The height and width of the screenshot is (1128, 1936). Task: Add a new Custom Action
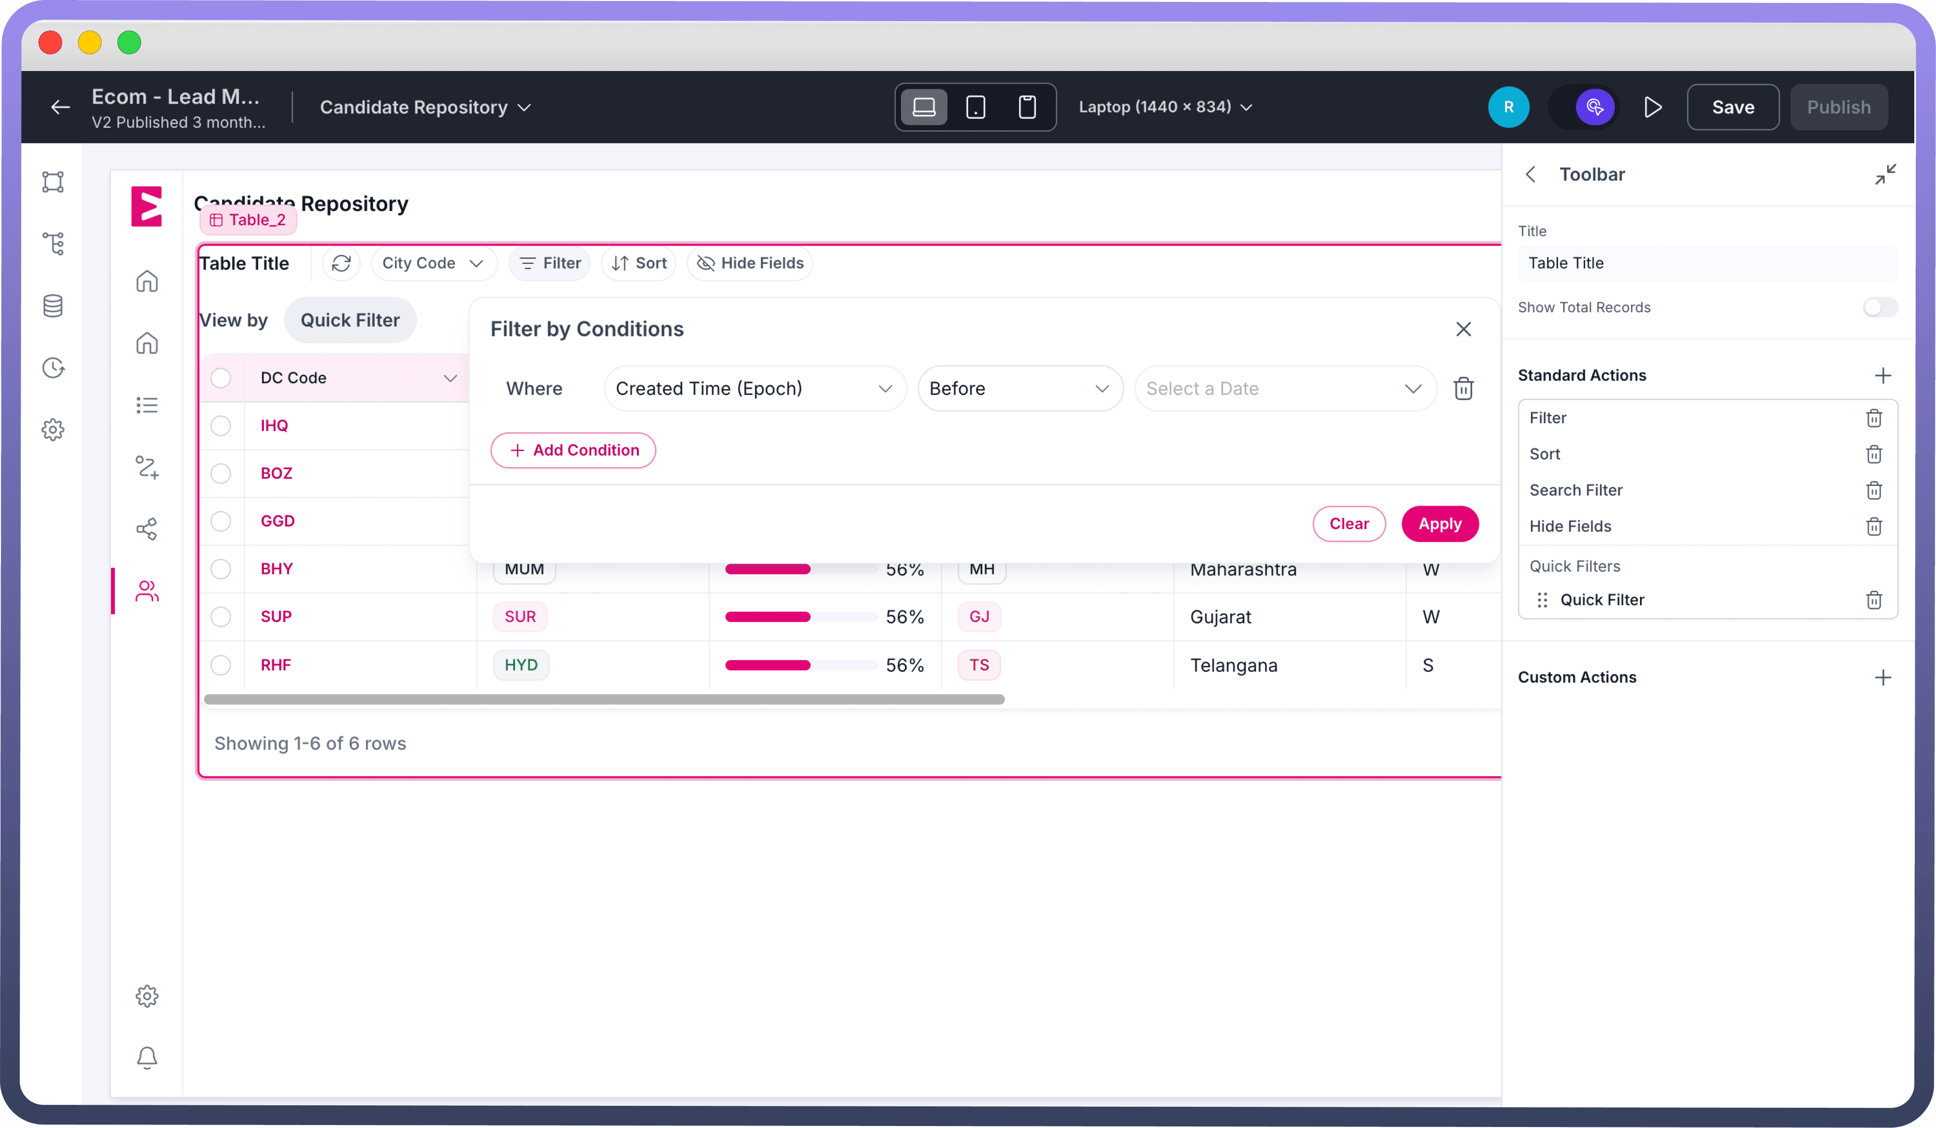pos(1882,677)
